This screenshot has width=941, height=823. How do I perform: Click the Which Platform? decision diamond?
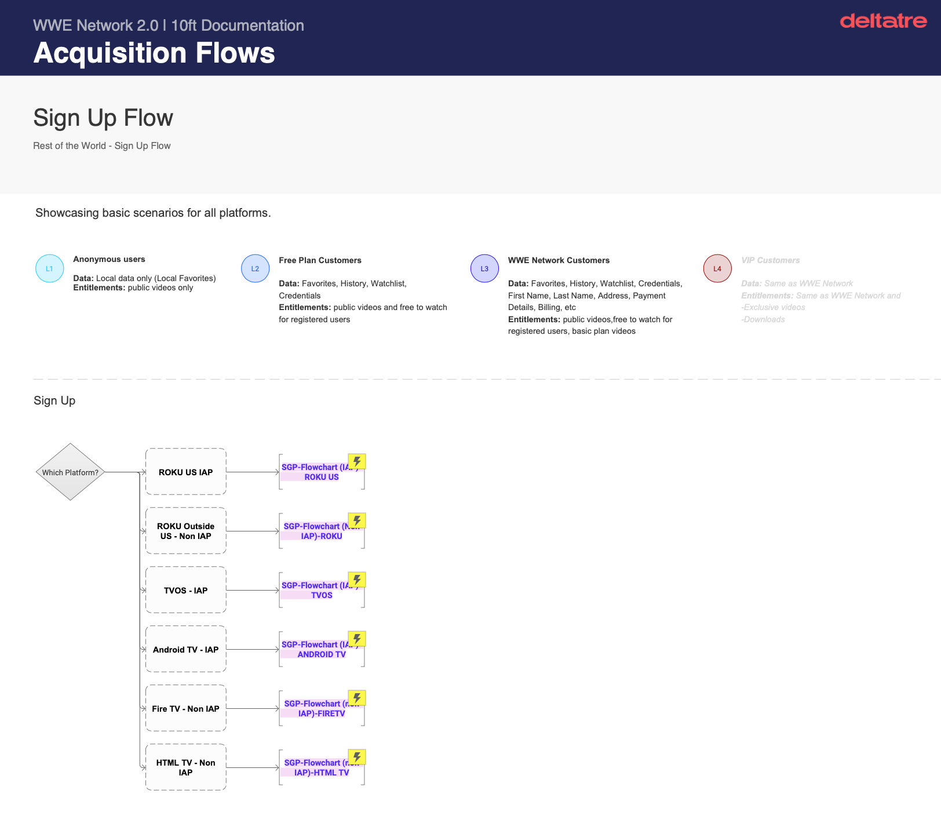pos(70,472)
